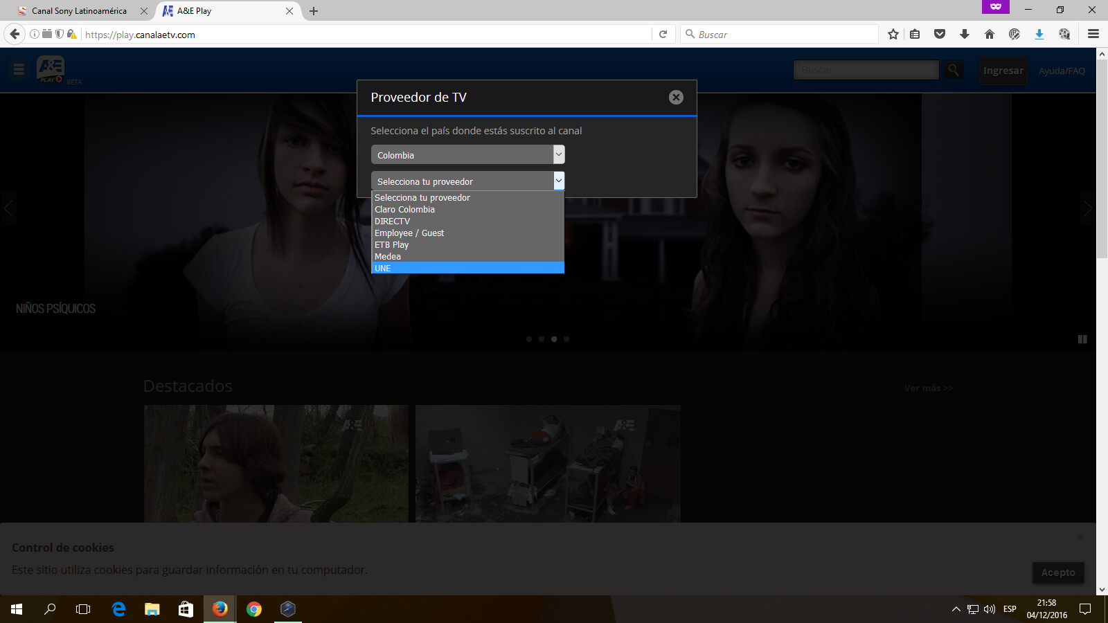
Task: Focus the Firefox Buscar search box
Action: point(780,35)
